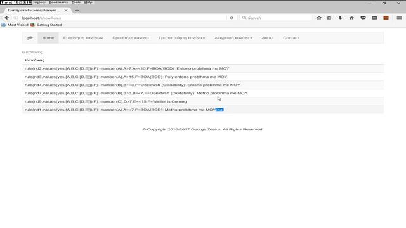Click the 6 κανόνες count text
The image size is (406, 228).
coord(32,52)
